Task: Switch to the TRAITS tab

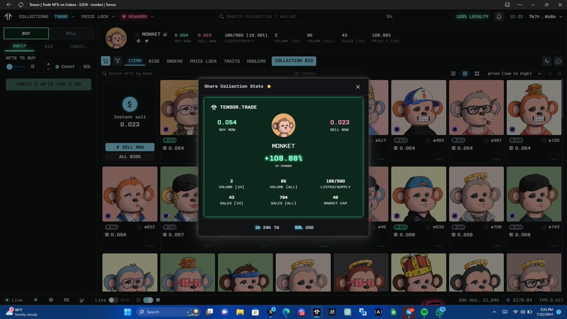Action: click(x=232, y=61)
